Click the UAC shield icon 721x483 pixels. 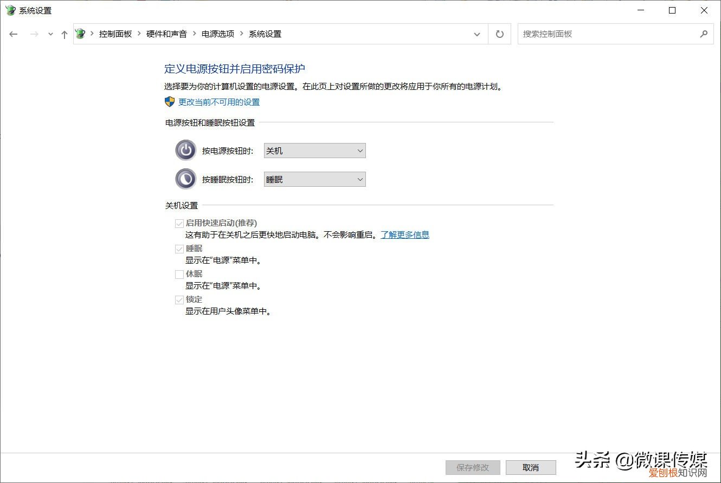pos(169,101)
